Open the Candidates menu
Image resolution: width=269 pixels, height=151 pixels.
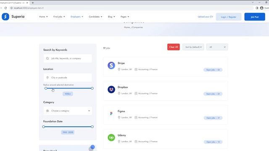pos(95,17)
